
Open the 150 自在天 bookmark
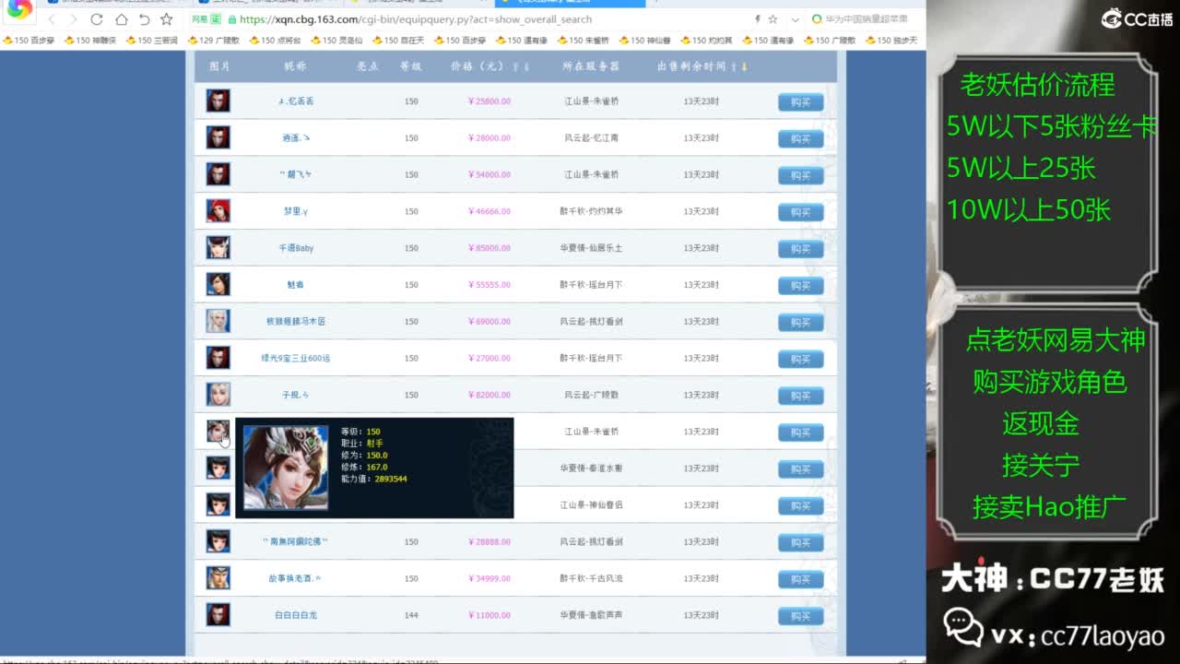[398, 41]
